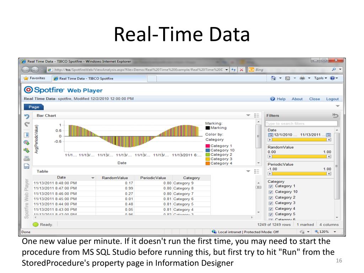Screen dimensions: 364x273
Task: Click the IE Print icon
Action: pyautogui.click(x=302, y=78)
